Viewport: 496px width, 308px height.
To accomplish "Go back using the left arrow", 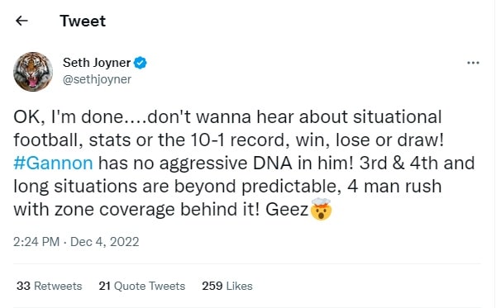I will click(21, 21).
